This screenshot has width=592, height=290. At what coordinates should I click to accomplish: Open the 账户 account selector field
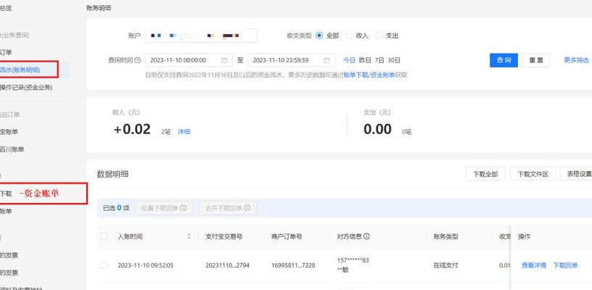[x=201, y=36]
